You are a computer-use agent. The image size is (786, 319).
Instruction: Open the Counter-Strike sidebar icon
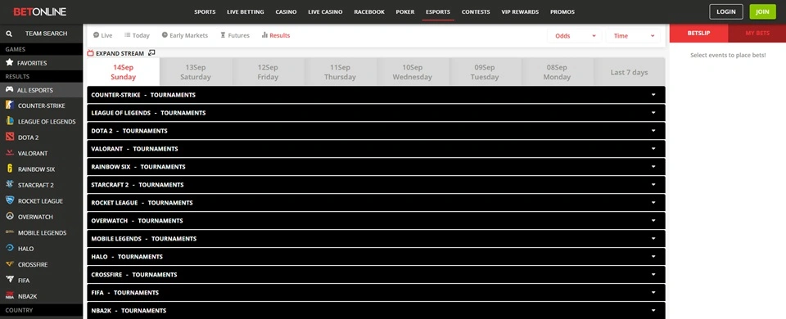[10, 106]
